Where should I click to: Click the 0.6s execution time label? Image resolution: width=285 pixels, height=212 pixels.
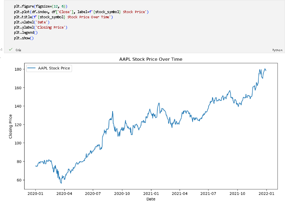pyautogui.click(x=18, y=50)
